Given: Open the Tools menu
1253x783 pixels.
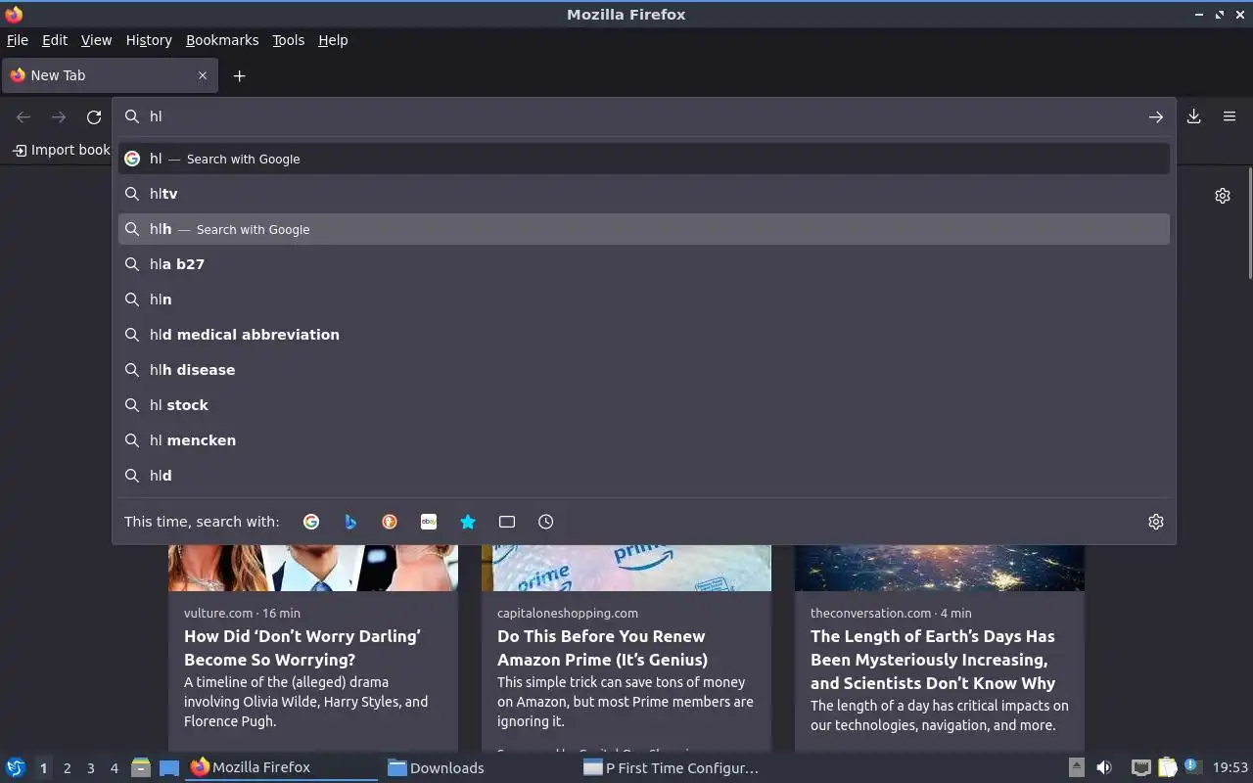Looking at the screenshot, I should 288,40.
